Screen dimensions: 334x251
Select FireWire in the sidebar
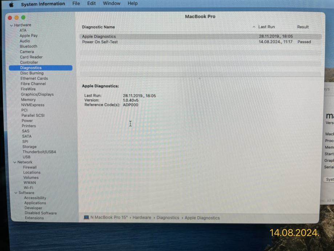pos(28,89)
